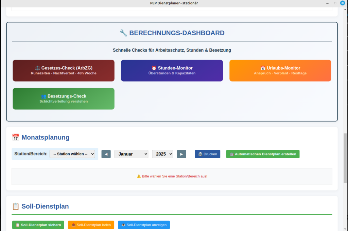Open the Gesetzes-Check (ArbZG) card

pyautogui.click(x=64, y=71)
